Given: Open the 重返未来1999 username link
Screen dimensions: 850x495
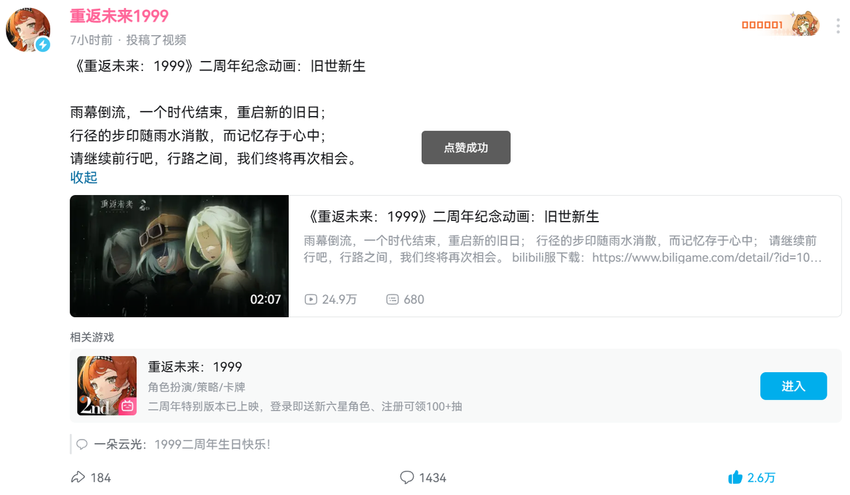Looking at the screenshot, I should click(119, 16).
